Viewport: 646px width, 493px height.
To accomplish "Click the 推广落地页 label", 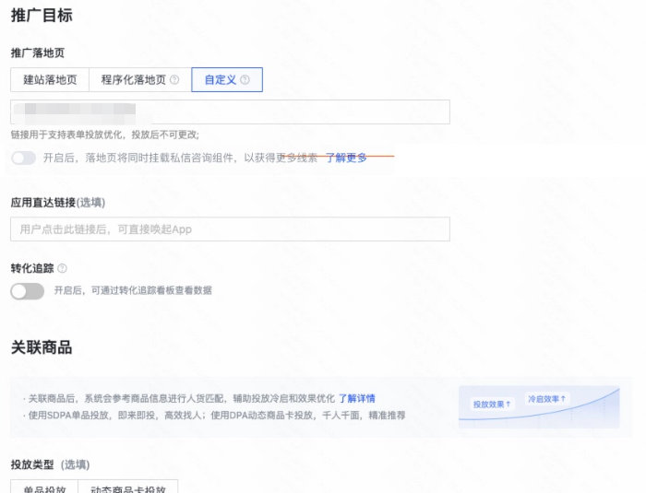I will pyautogui.click(x=38, y=53).
